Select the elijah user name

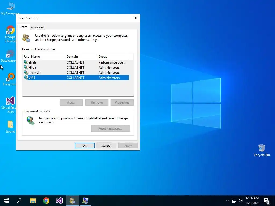pos(32,62)
